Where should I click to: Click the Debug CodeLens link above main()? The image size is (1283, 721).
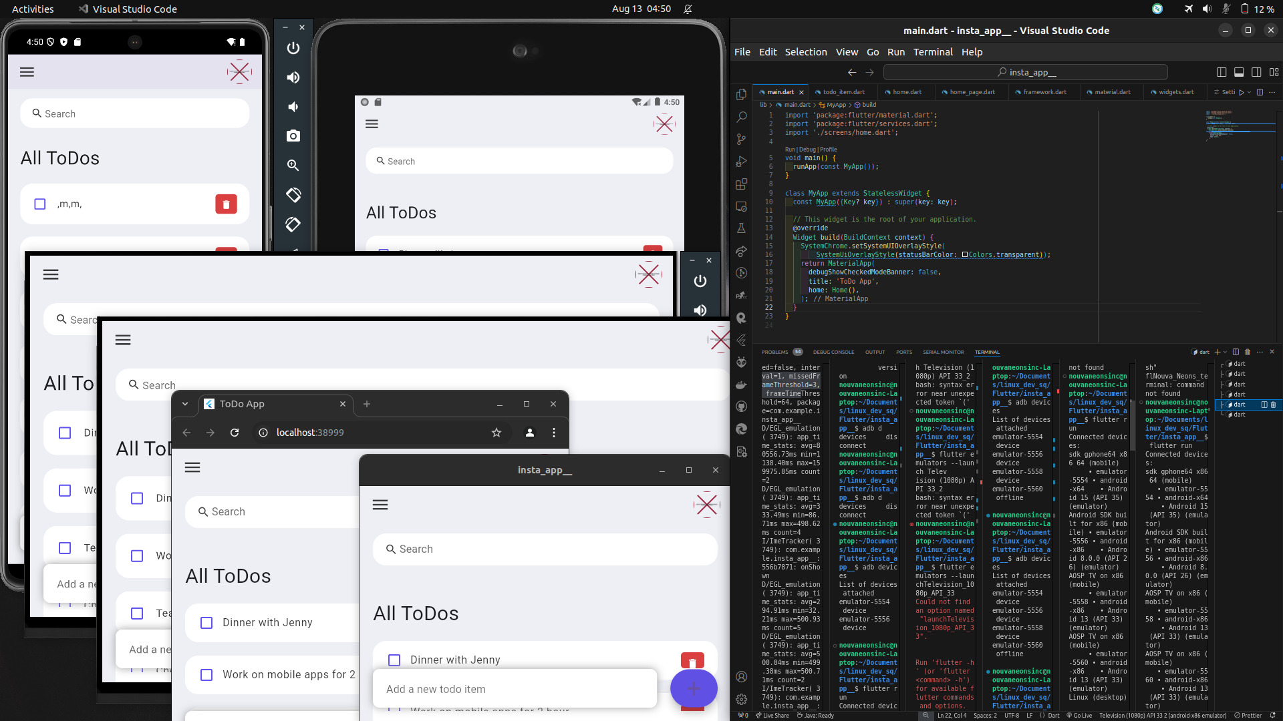pyautogui.click(x=807, y=150)
